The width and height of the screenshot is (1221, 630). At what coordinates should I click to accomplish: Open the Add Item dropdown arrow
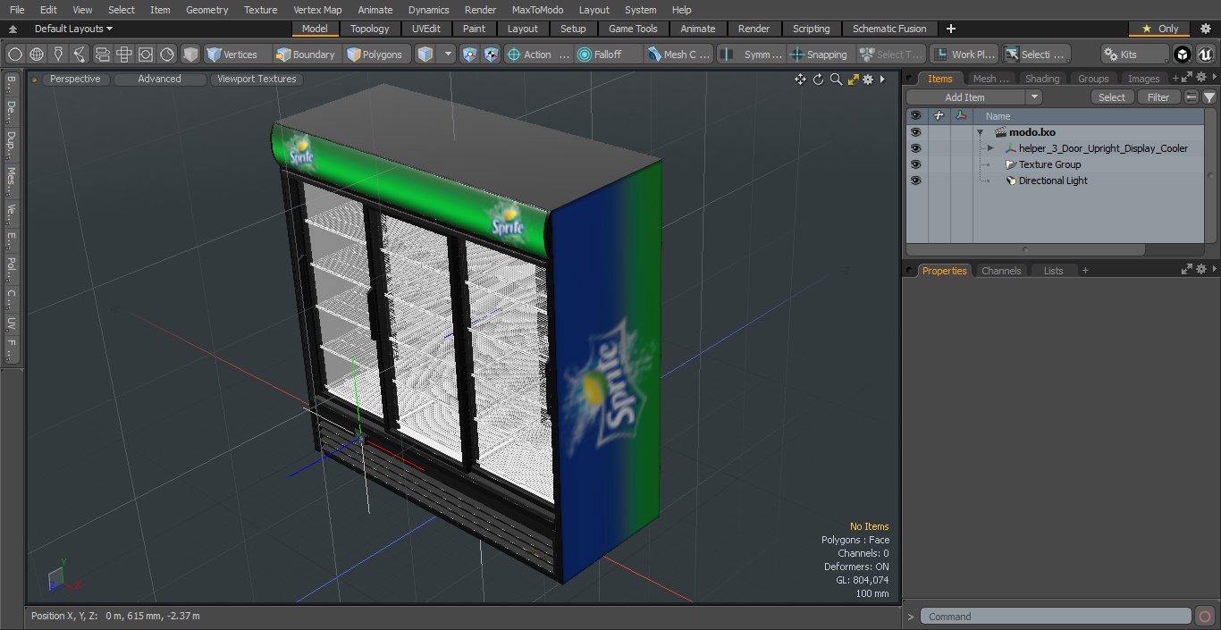click(x=1034, y=97)
